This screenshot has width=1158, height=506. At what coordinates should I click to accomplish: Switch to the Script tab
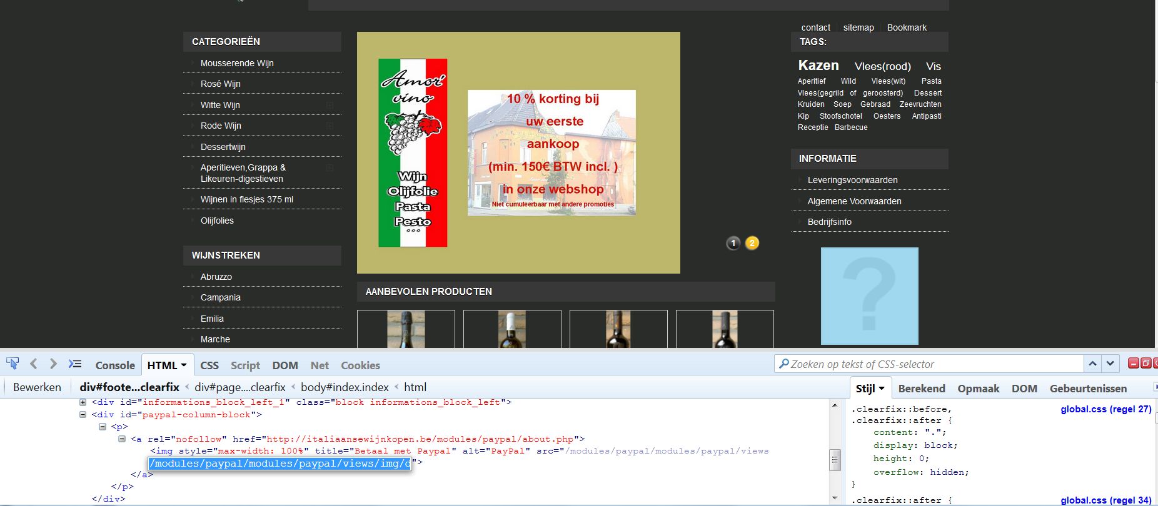(x=245, y=365)
